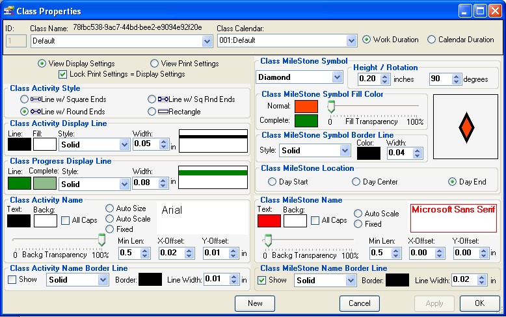Open the Class Calendar dropdown
The image size is (506, 317).
point(351,40)
